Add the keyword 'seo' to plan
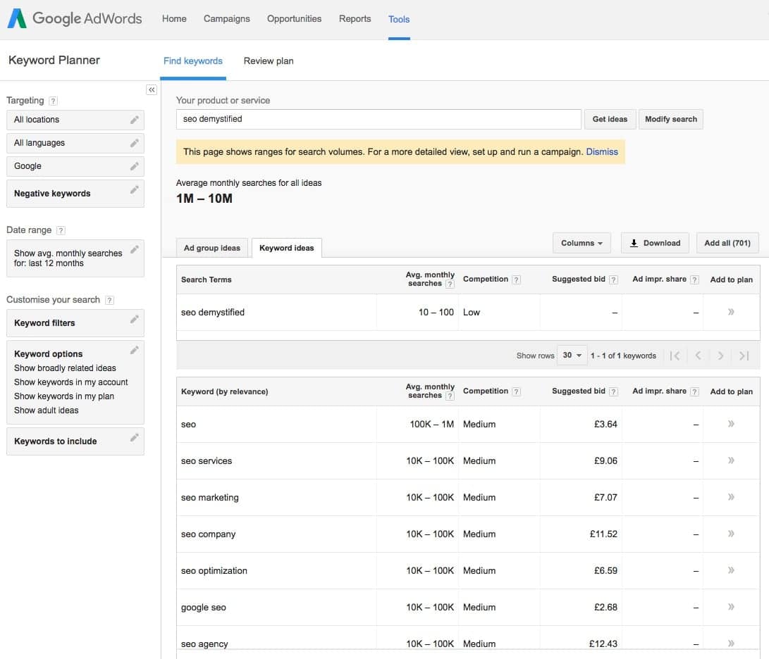 (x=732, y=424)
